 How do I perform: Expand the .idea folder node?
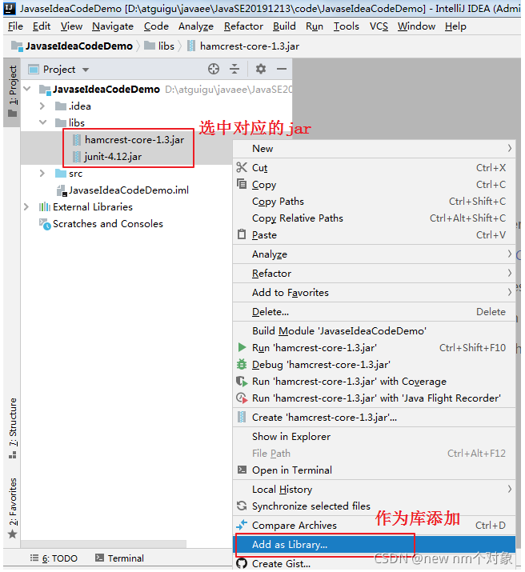coord(42,106)
